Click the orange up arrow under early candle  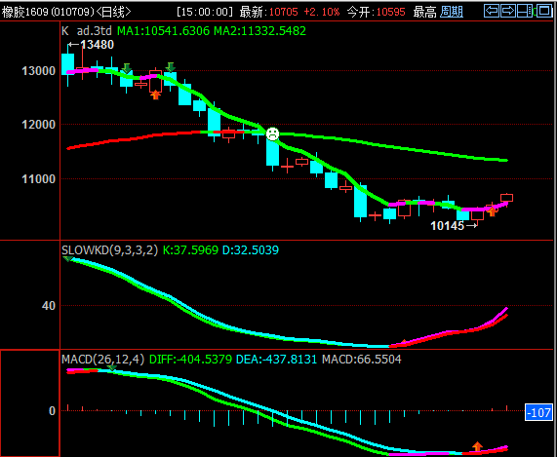[x=155, y=95]
